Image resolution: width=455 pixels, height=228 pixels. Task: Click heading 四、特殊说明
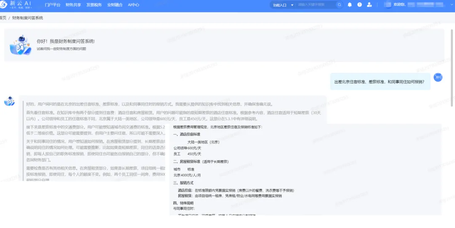pyautogui.click(x=183, y=203)
